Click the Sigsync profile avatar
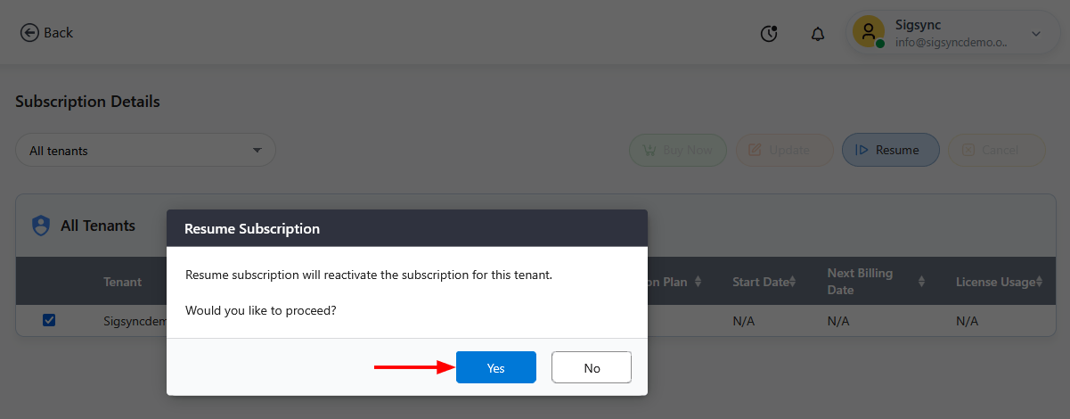 click(868, 32)
